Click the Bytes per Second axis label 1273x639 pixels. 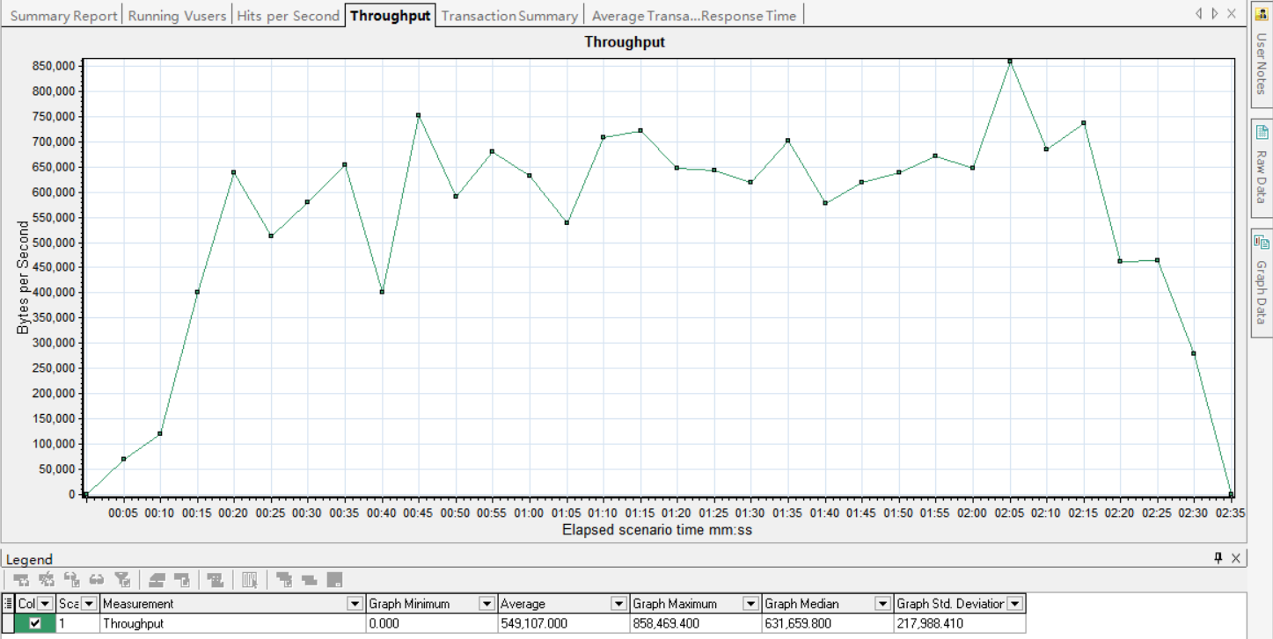(x=23, y=277)
